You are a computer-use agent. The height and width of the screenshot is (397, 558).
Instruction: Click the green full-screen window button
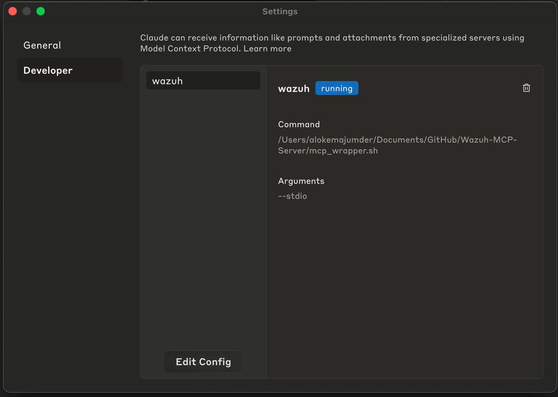point(40,11)
